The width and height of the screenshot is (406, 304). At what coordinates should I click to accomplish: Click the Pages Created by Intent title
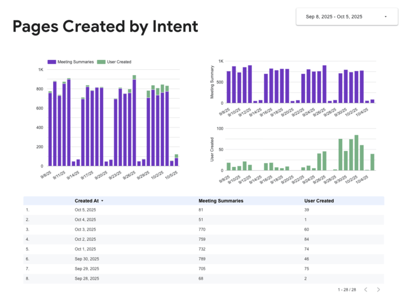[105, 27]
